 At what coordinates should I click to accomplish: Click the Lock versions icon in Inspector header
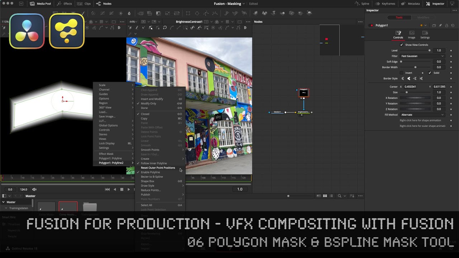coord(446,25)
